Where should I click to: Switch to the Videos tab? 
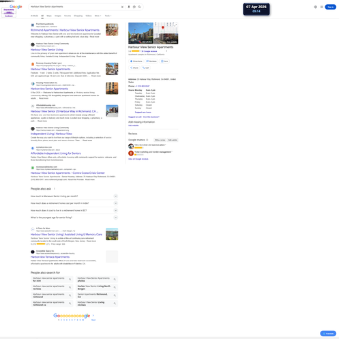(x=89, y=16)
